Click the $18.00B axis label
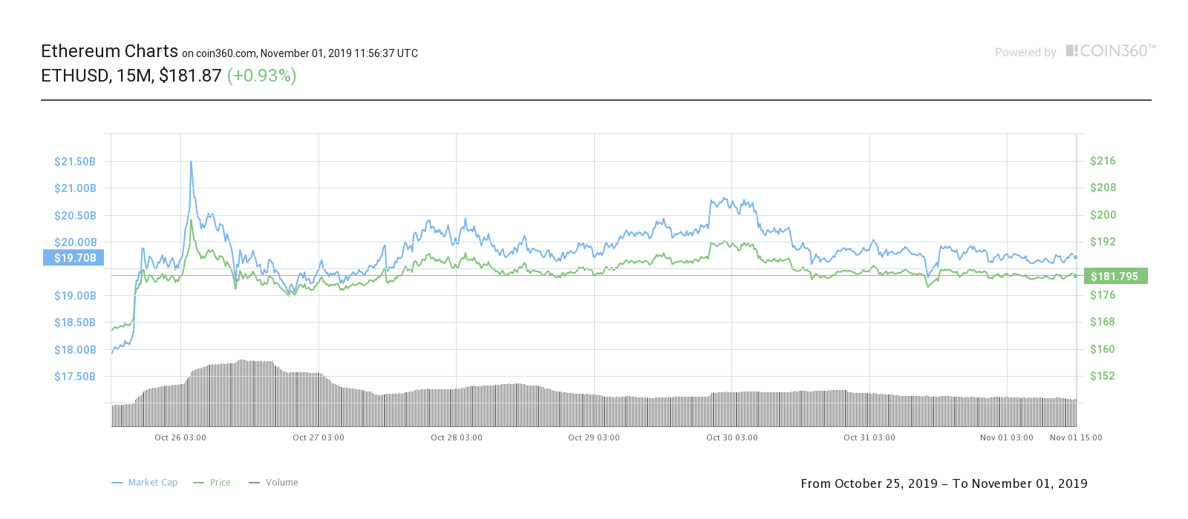The image size is (1188, 519). 75,350
